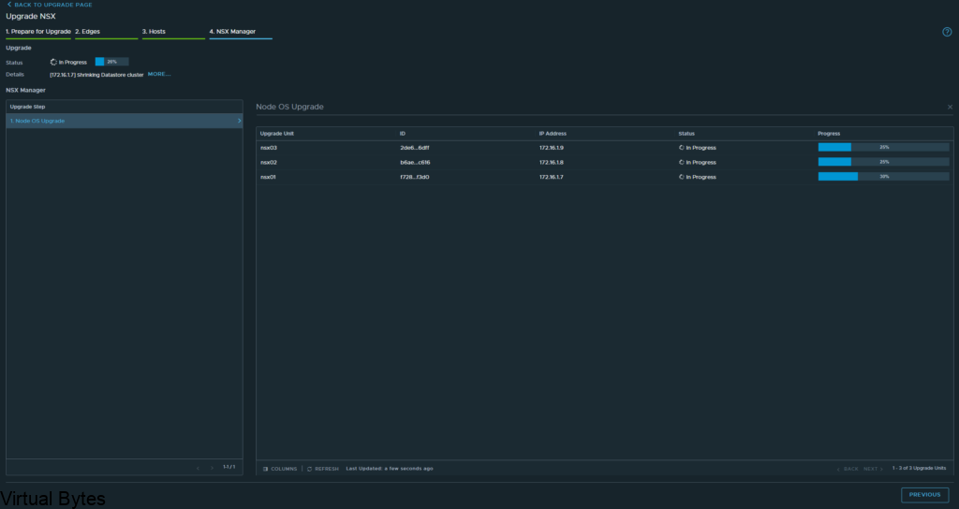Image resolution: width=959 pixels, height=509 pixels.
Task: Click the nsx01 30% progress bar
Action: [x=884, y=177]
